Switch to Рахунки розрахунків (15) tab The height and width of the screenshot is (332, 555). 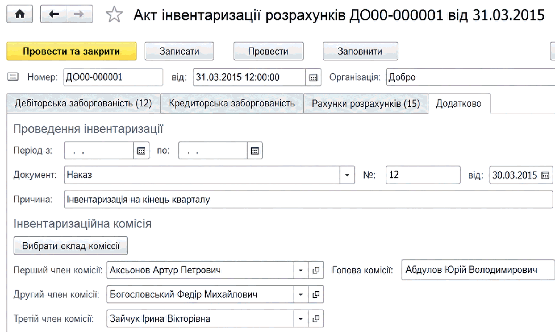click(x=366, y=103)
